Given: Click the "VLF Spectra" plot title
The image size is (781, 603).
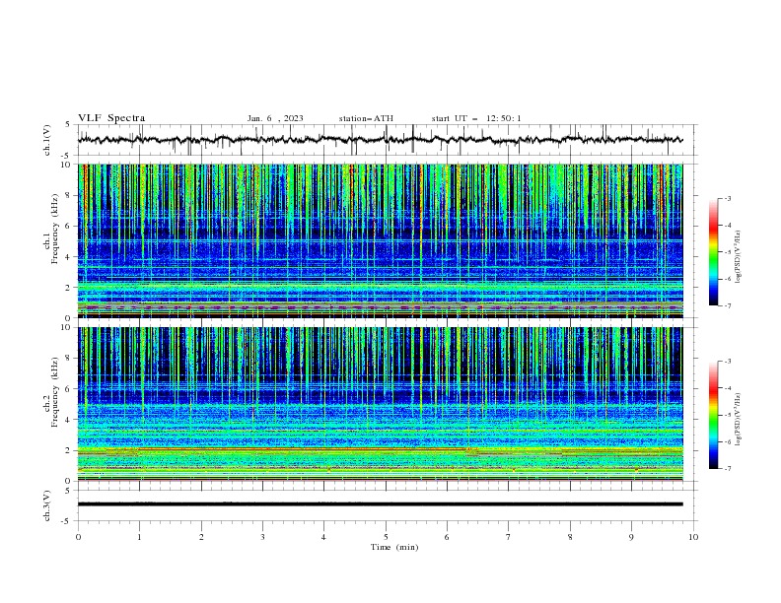Looking at the screenshot, I should 111,118.
